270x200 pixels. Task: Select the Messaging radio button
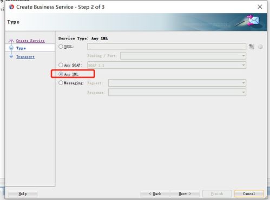(x=61, y=83)
